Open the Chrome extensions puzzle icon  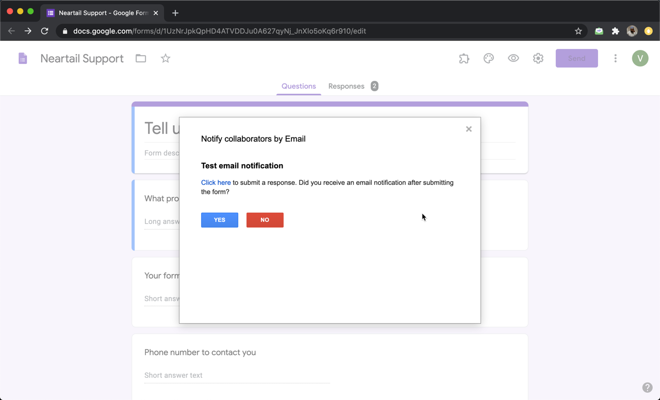[616, 31]
